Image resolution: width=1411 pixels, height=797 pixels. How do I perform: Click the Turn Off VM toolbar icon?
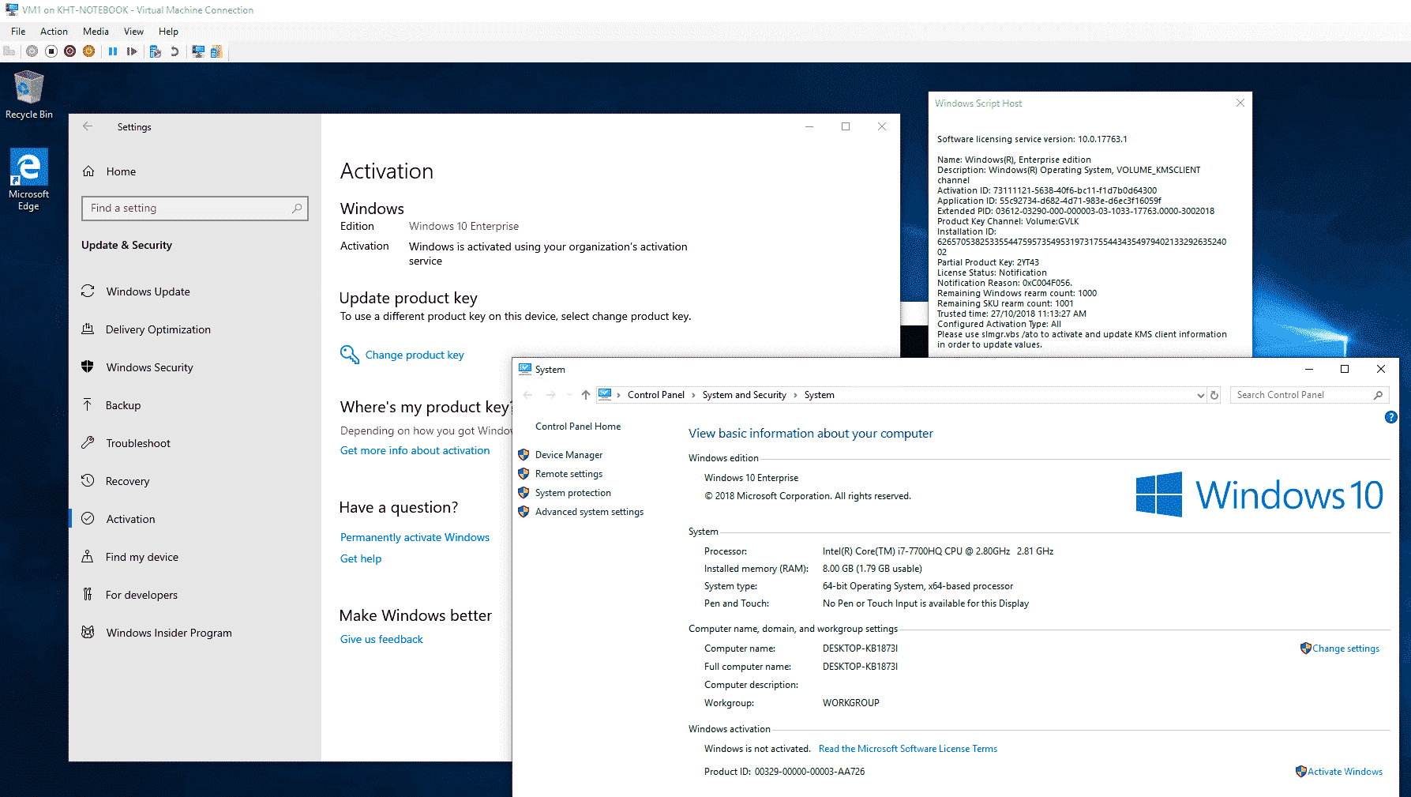click(51, 51)
